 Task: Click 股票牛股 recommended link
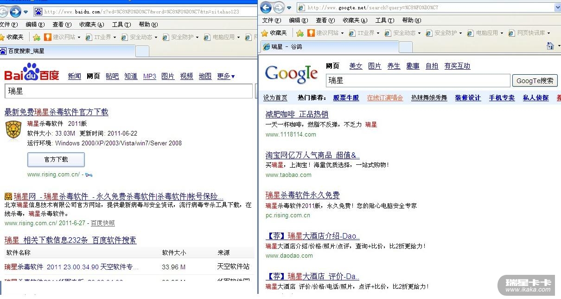pos(346,97)
